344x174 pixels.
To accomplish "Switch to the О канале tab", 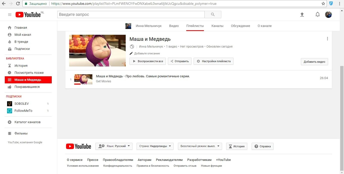I will pyautogui.click(x=264, y=26).
